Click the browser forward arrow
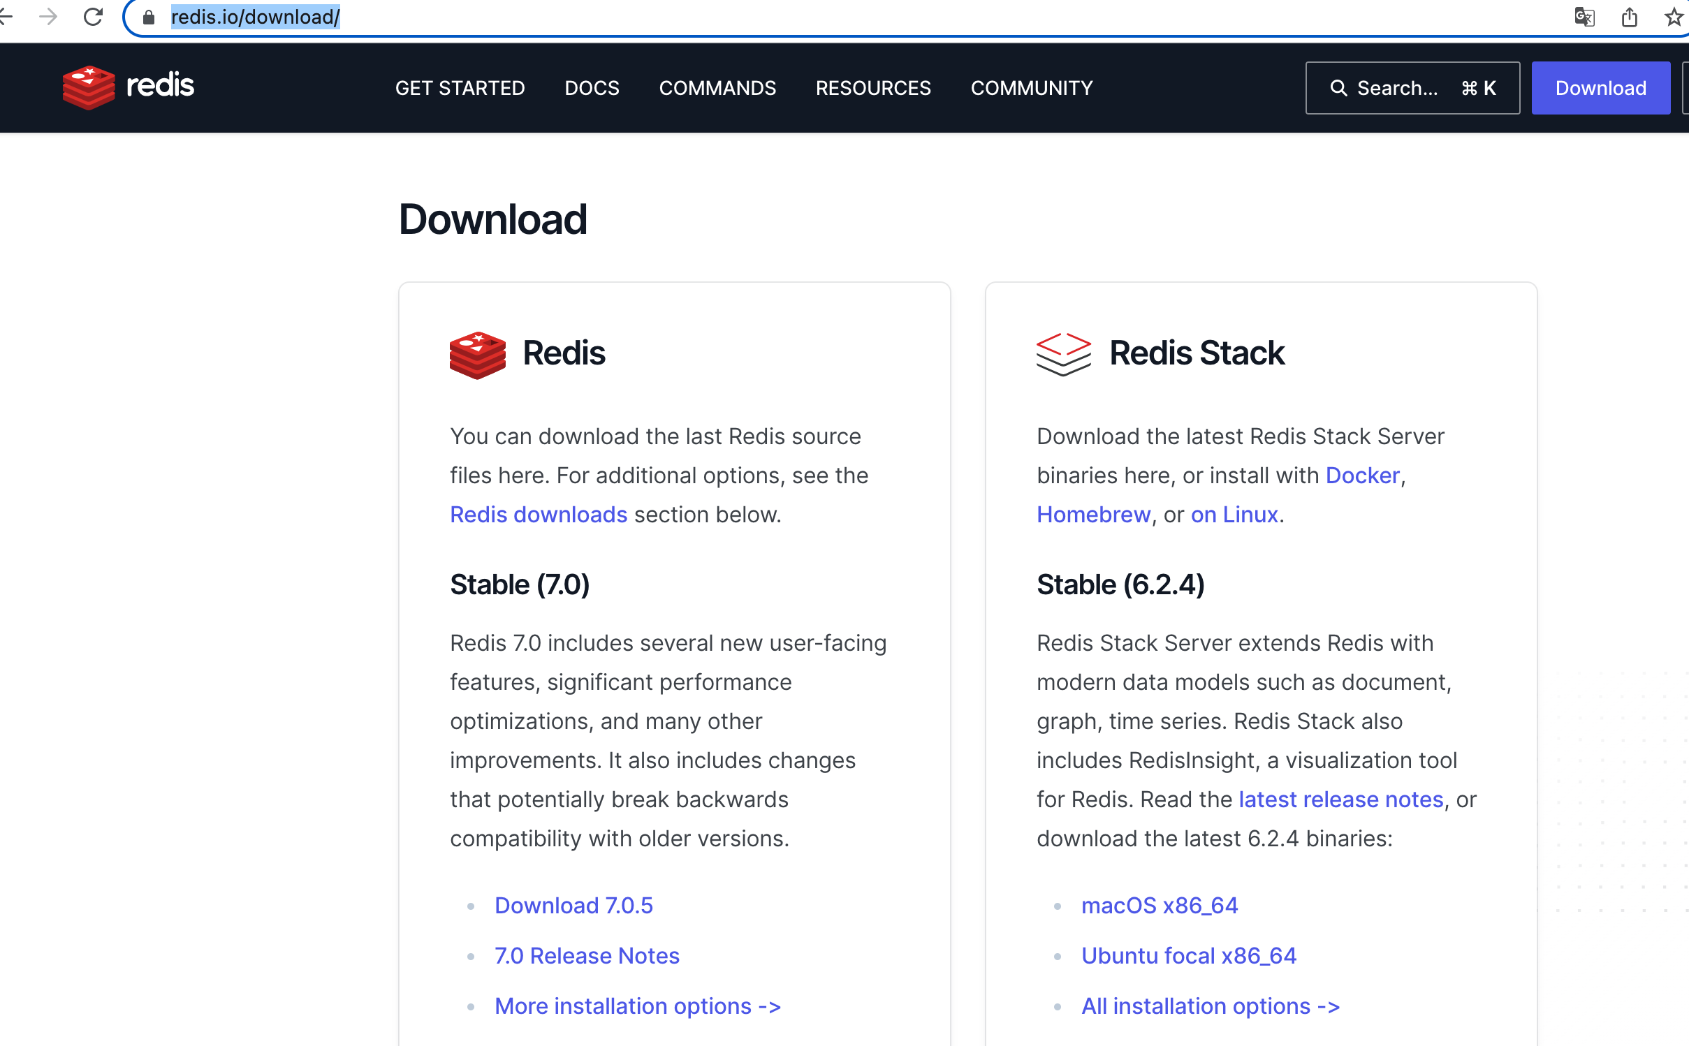This screenshot has height=1046, width=1689. (48, 17)
